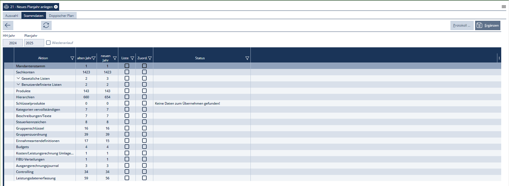Image resolution: width=509 pixels, height=186 pixels.
Task: Click the Aktion column filter icon
Action: (72, 58)
